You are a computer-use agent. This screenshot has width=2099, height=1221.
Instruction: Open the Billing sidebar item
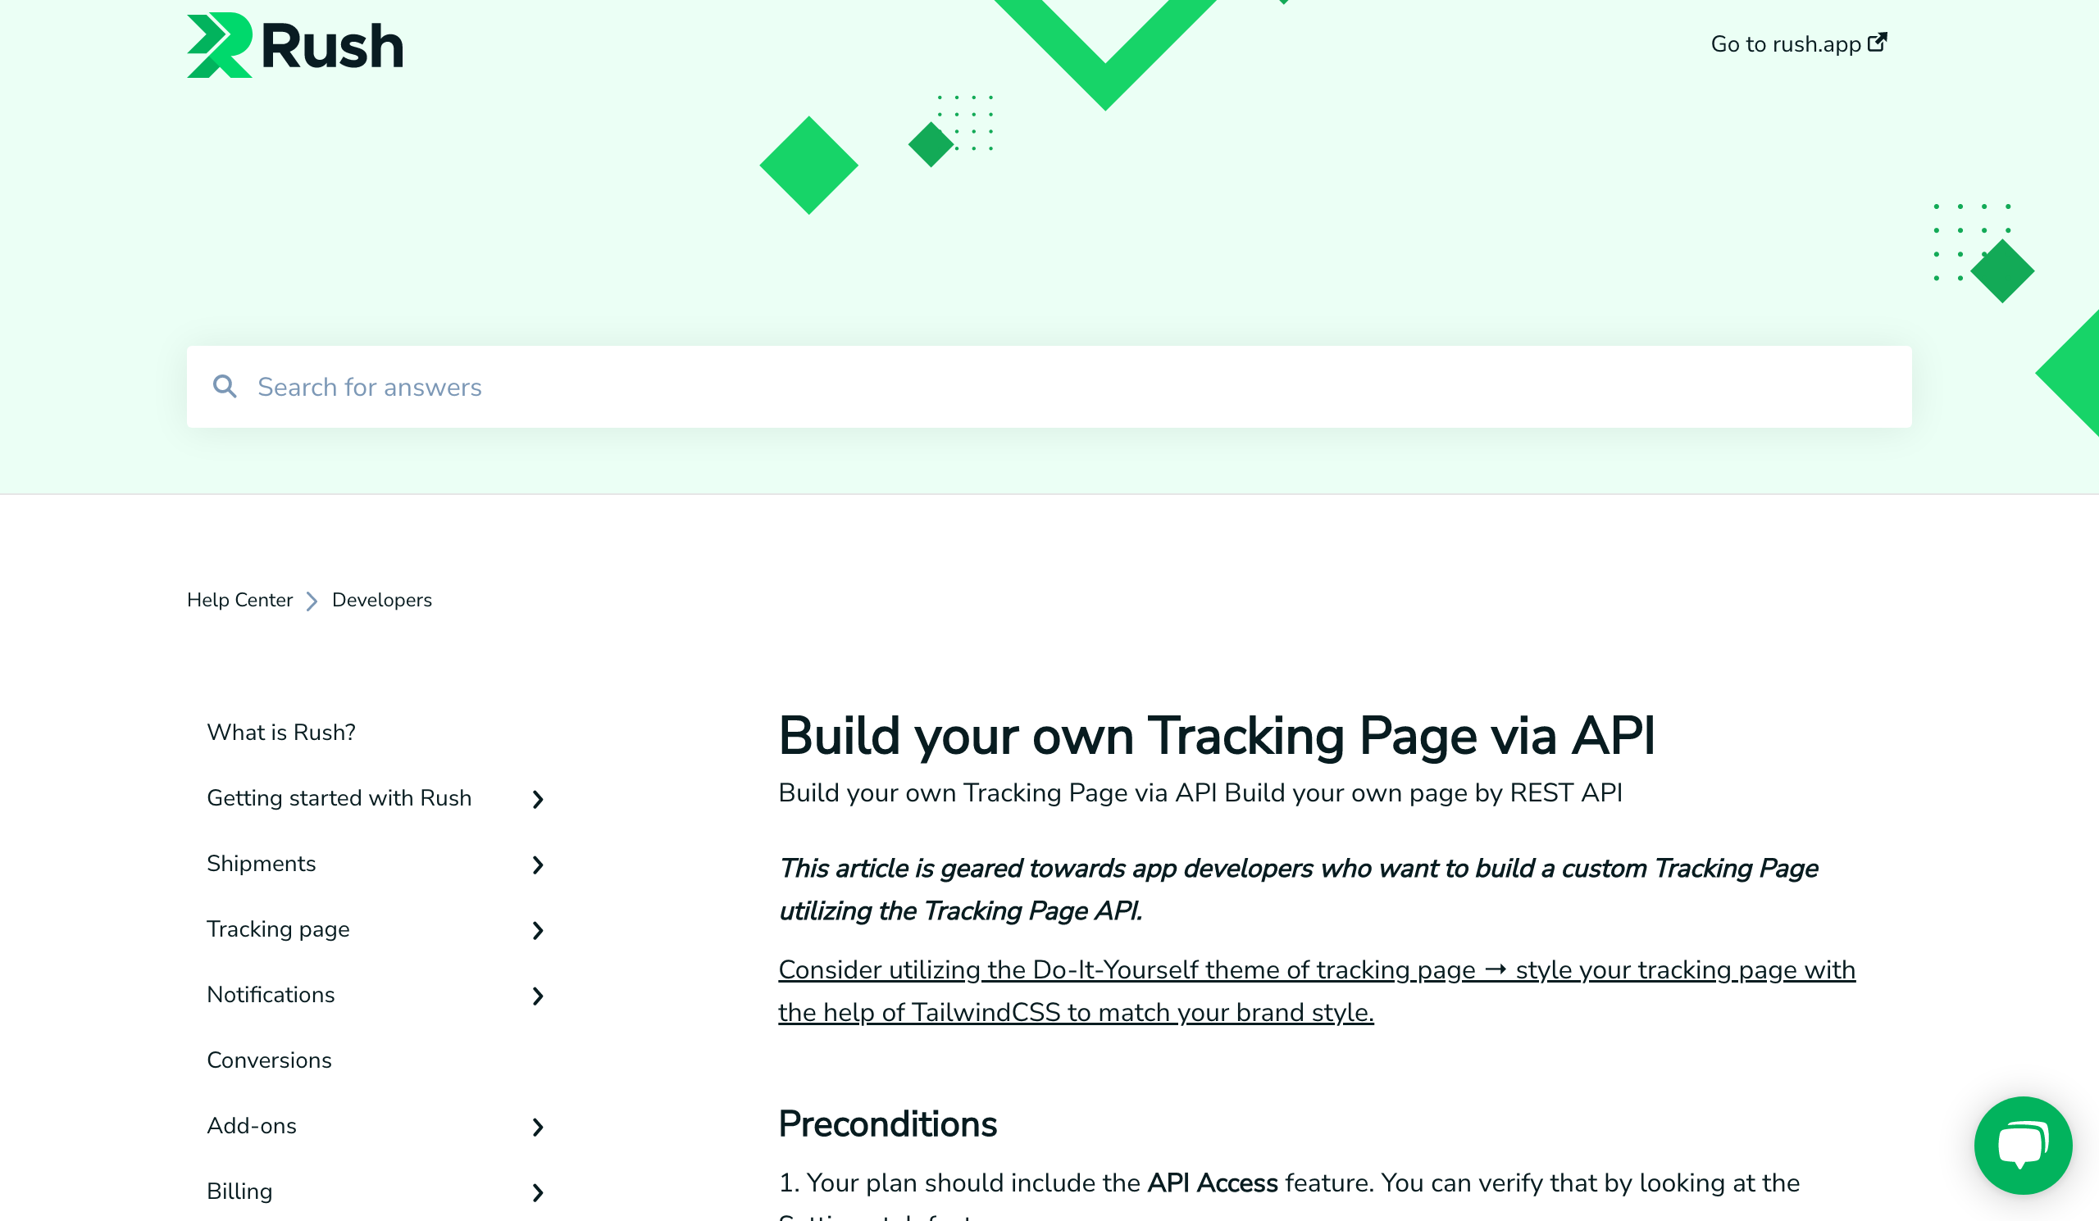coord(240,1191)
